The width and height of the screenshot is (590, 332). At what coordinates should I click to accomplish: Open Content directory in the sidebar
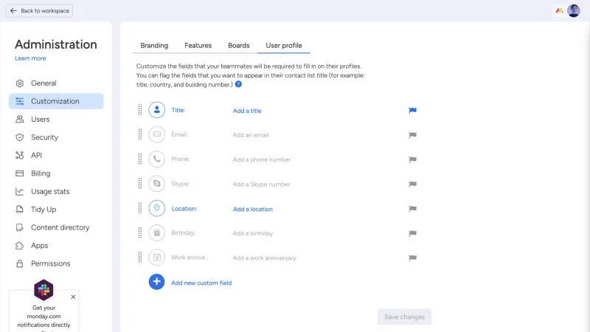[x=56, y=228]
